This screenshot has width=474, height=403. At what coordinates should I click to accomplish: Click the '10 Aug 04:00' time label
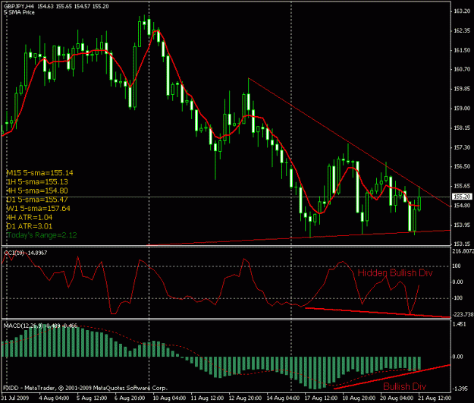click(169, 398)
